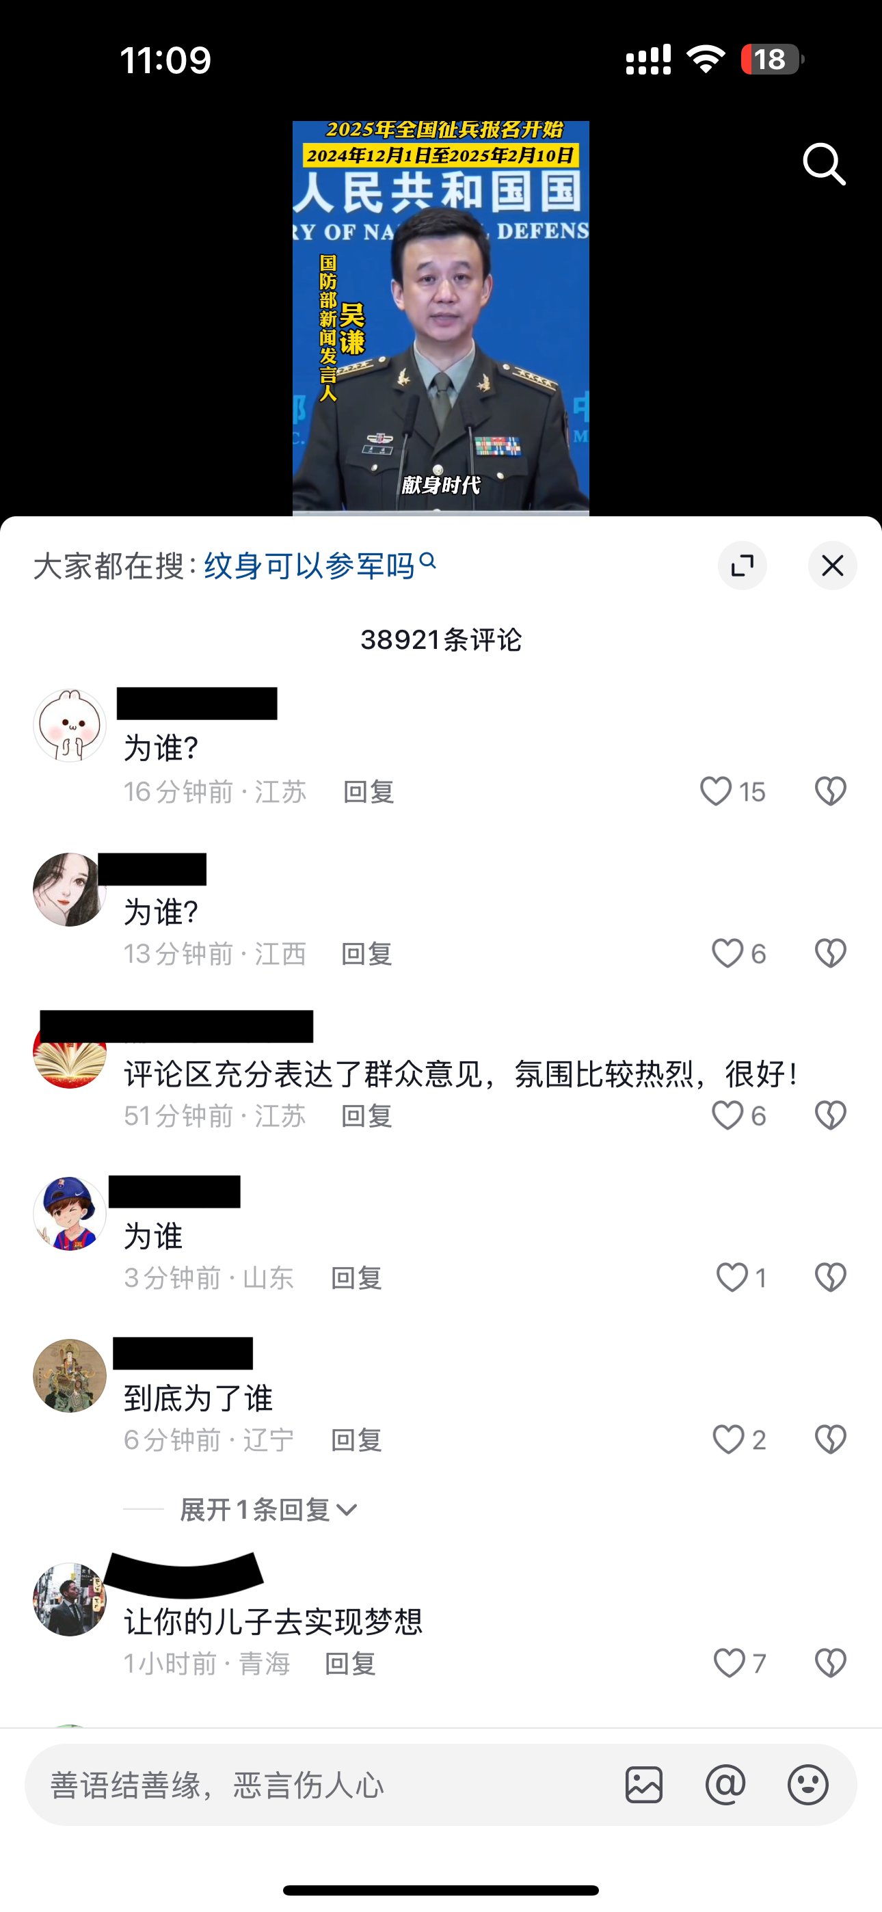The width and height of the screenshot is (882, 1912).
Task: Tap the chevron next to 展开1条回复
Action: [347, 1510]
